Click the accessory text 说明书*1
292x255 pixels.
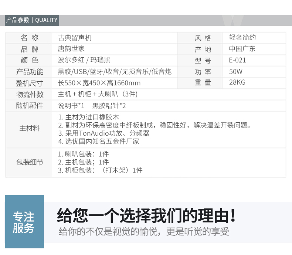71,106
